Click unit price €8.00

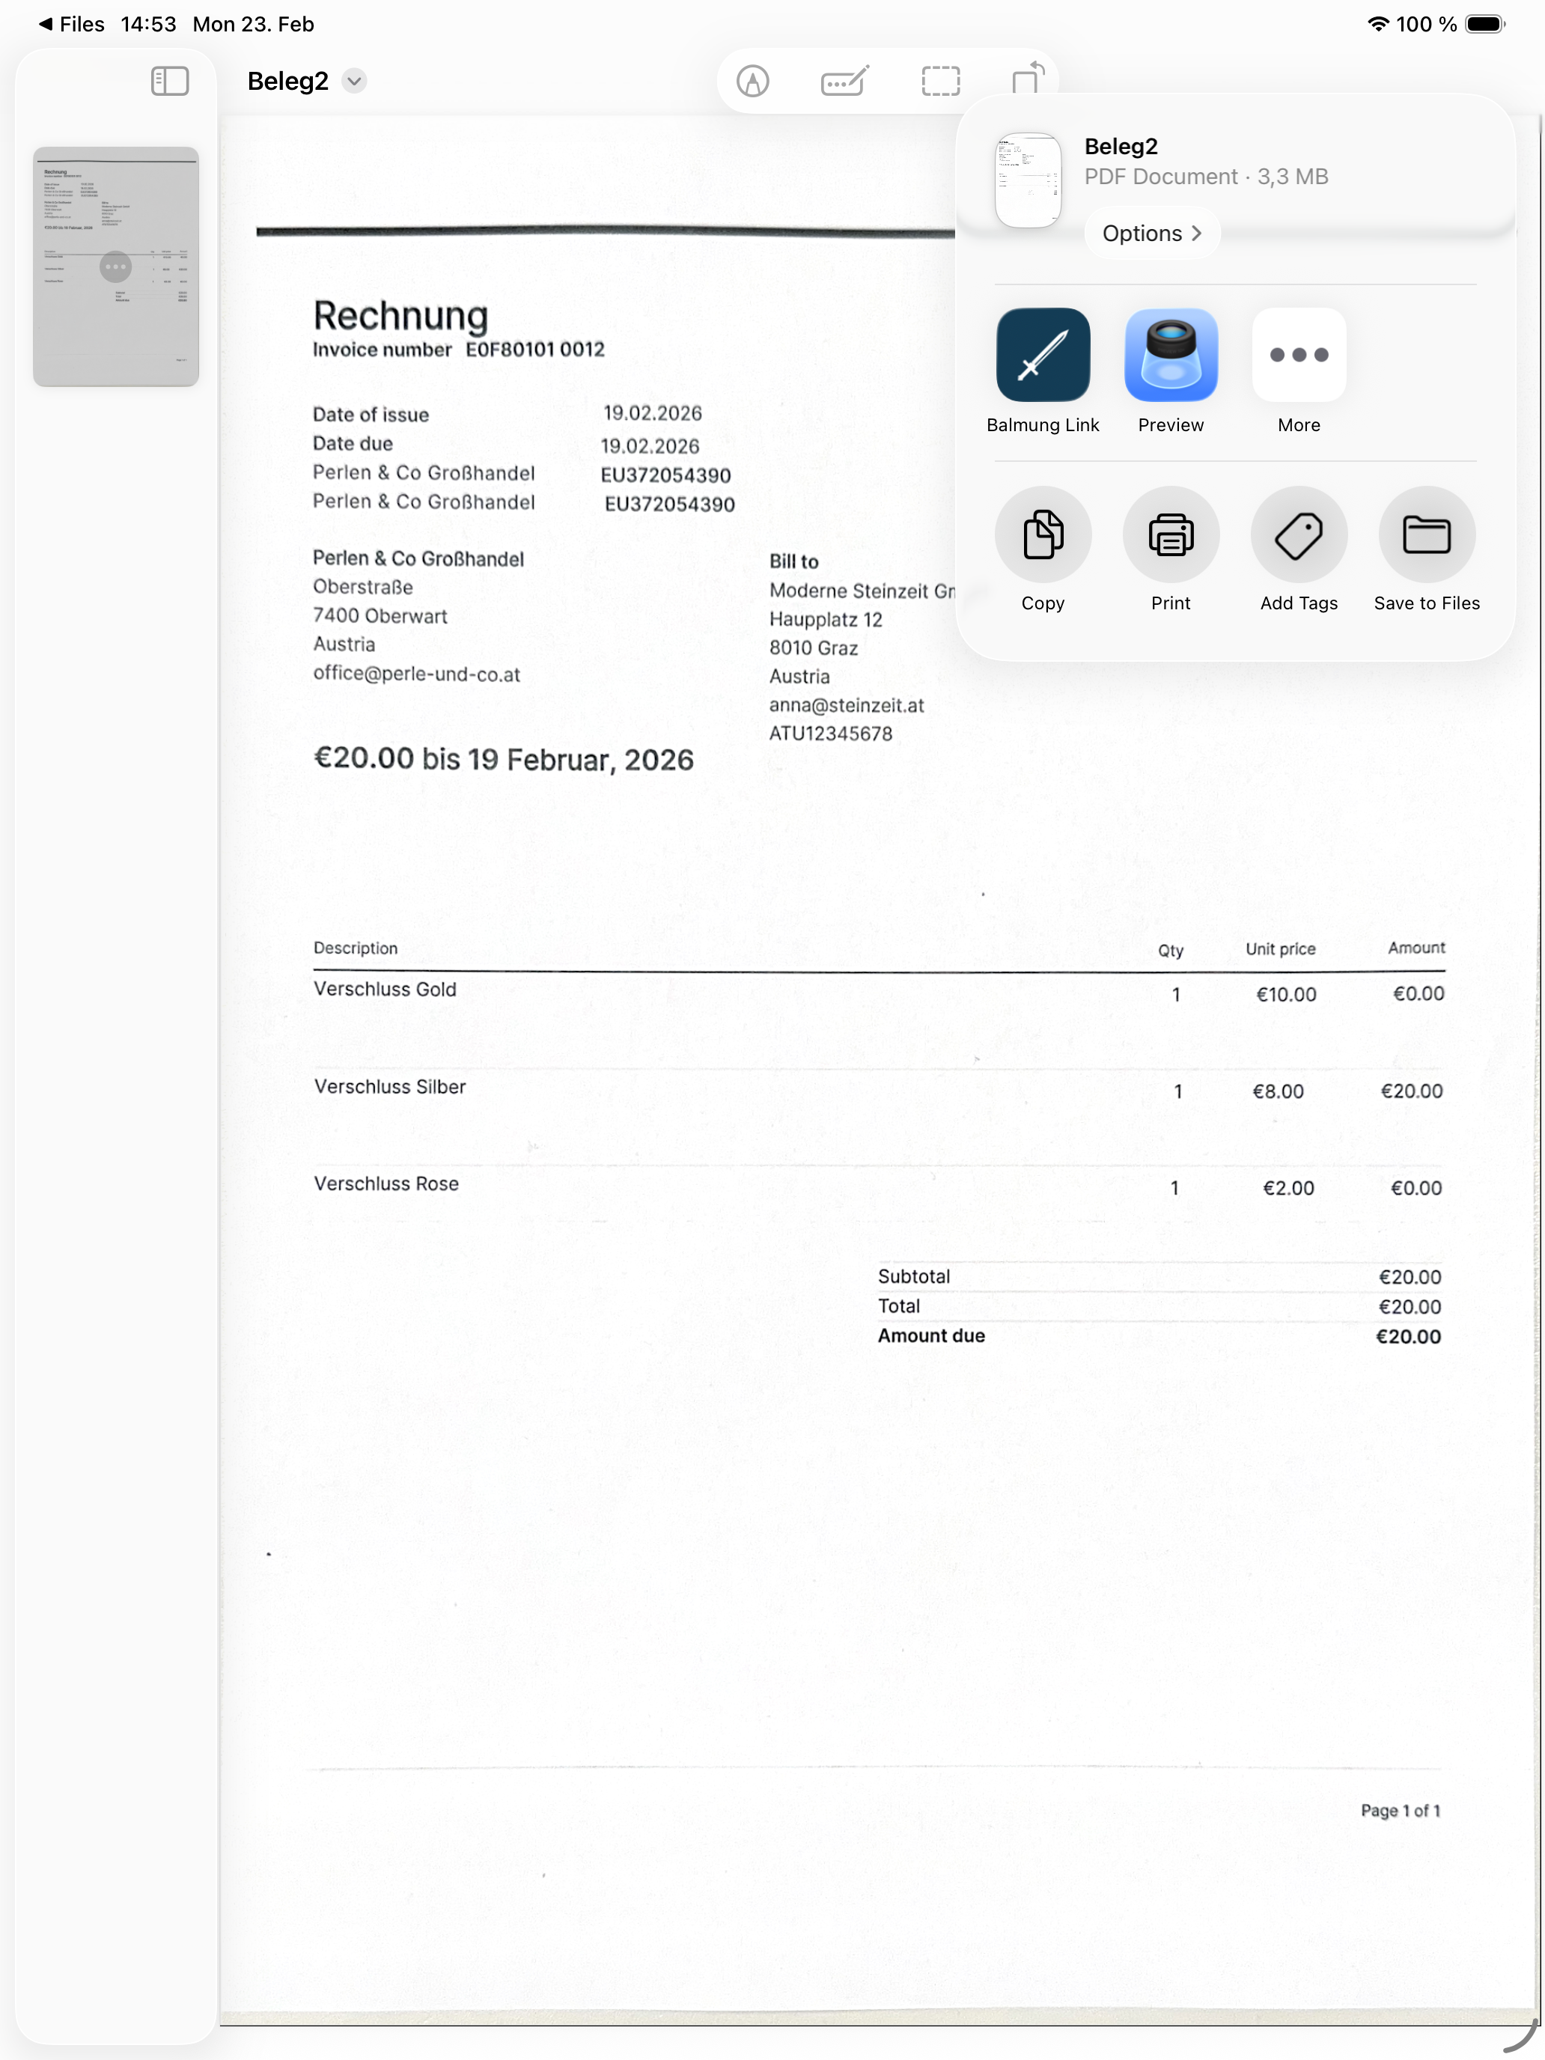coord(1278,1091)
